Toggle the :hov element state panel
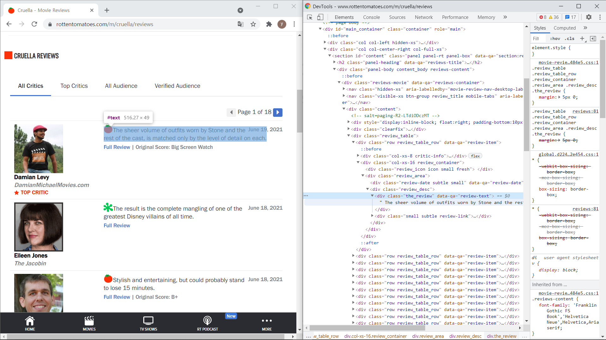This screenshot has height=340, width=606. coord(555,39)
